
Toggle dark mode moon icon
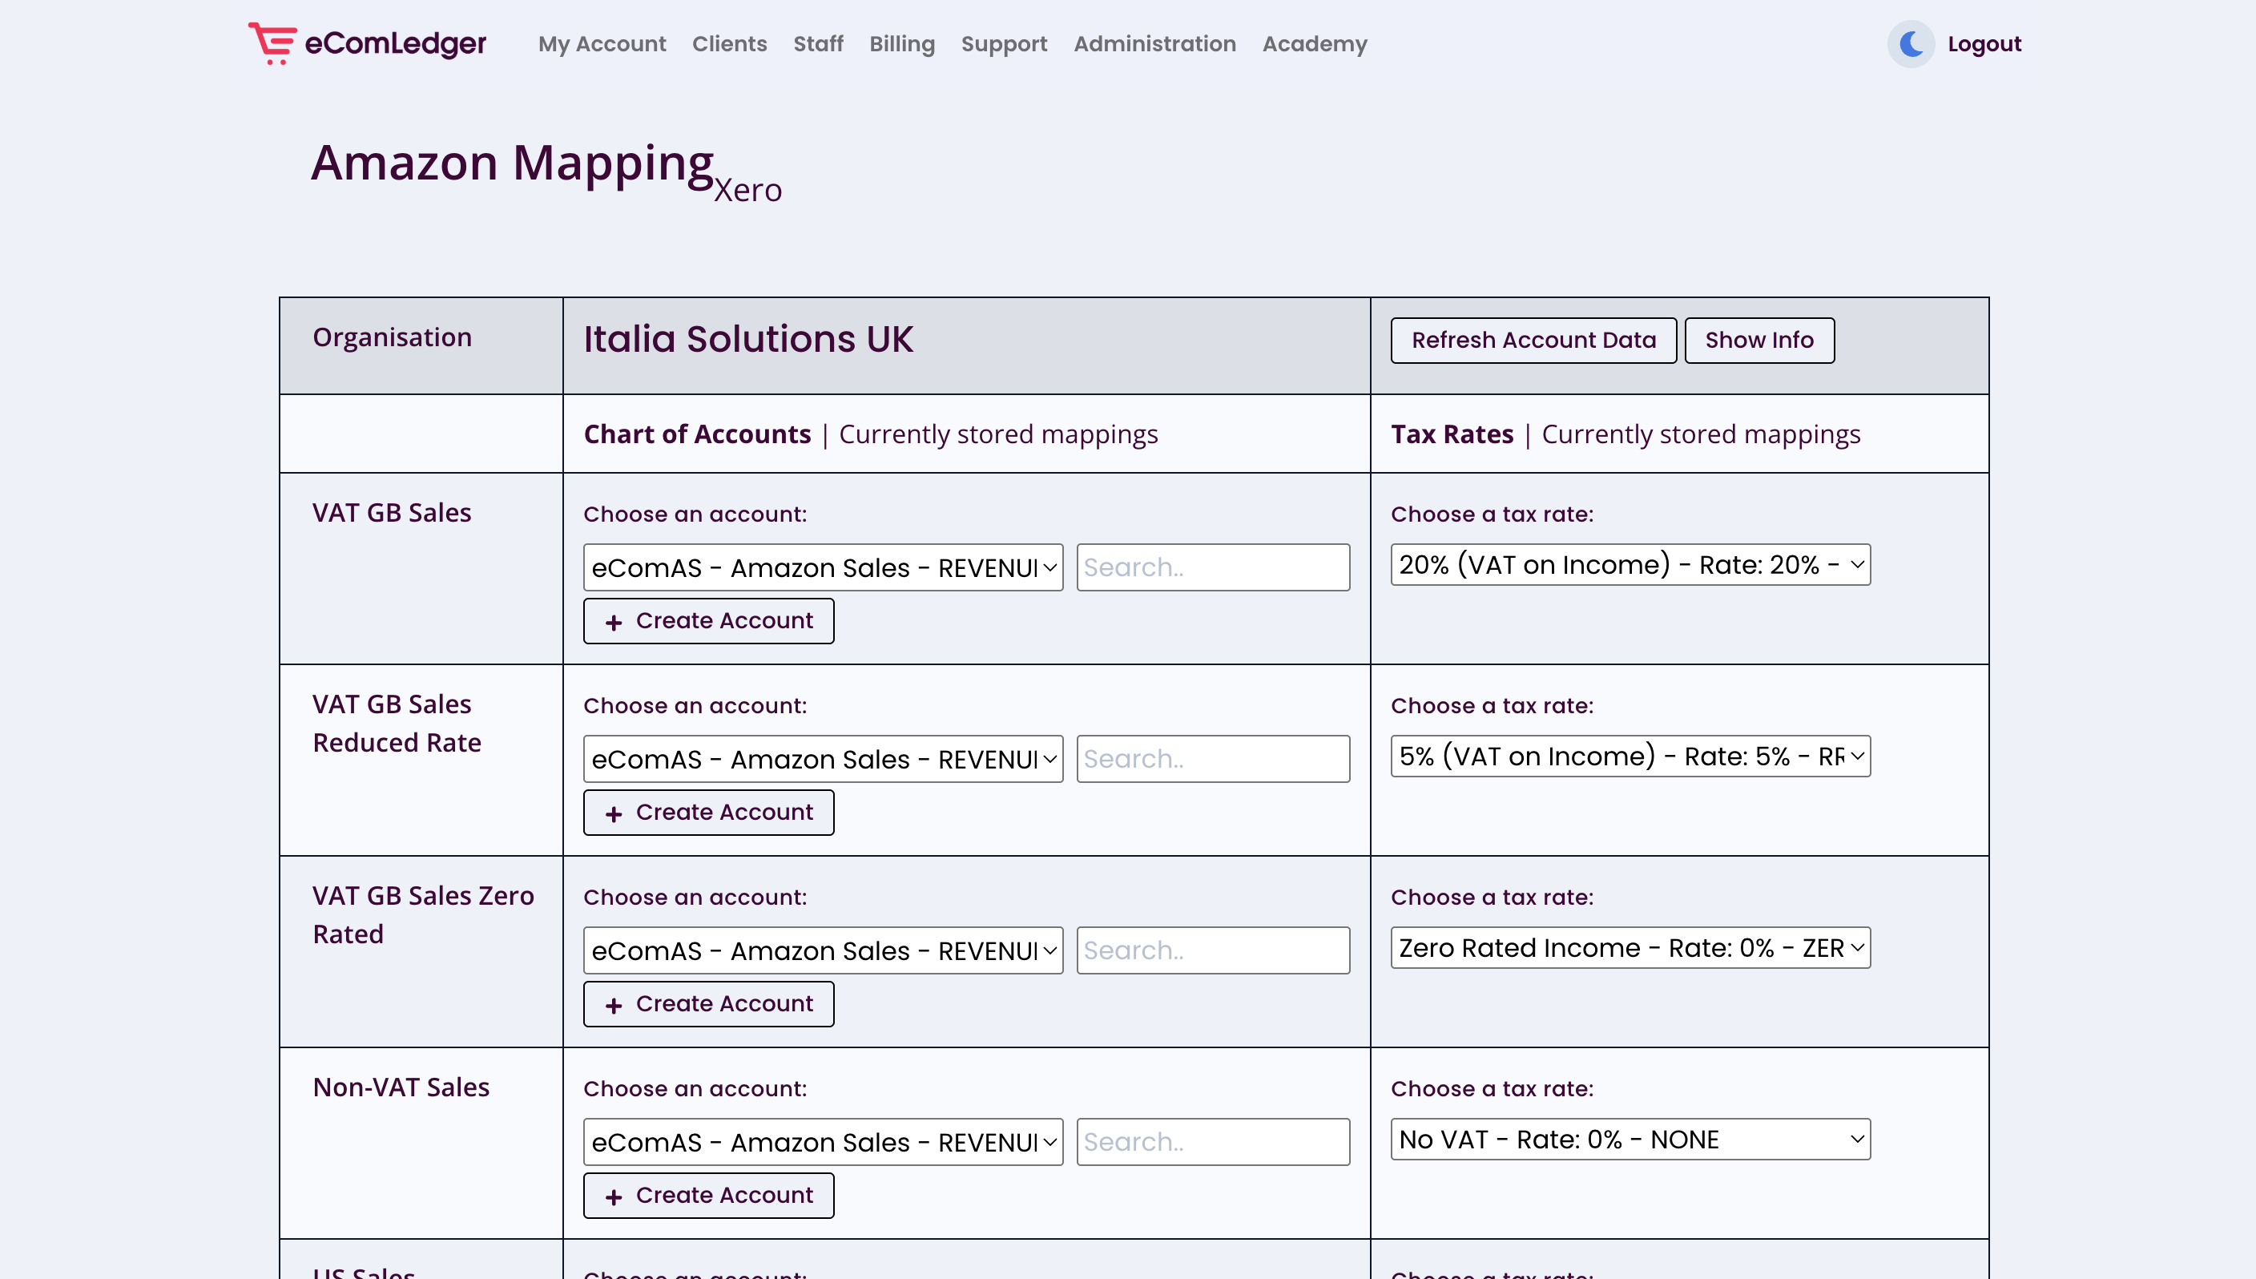(1910, 44)
